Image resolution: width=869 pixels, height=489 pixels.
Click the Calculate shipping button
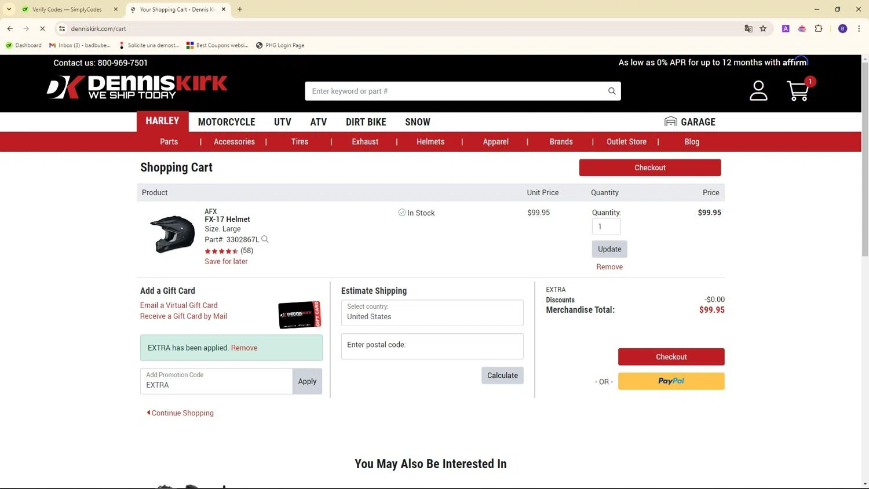coord(502,375)
